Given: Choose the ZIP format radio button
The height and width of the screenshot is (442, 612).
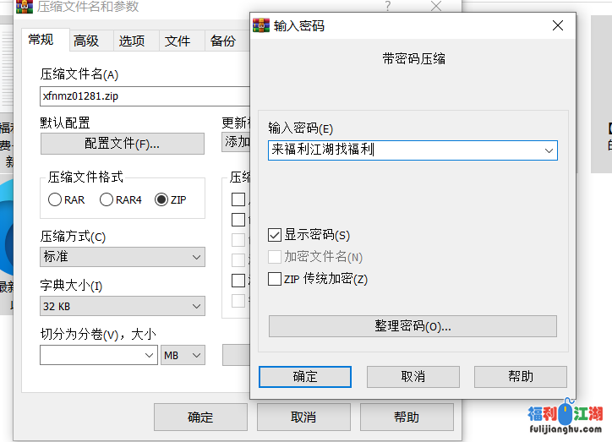Looking at the screenshot, I should [161, 200].
